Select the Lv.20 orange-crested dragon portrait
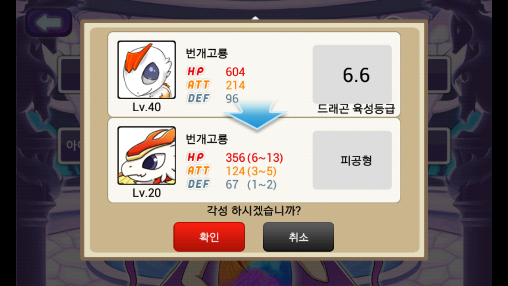Viewport: 508px width, 286px height. click(x=146, y=155)
